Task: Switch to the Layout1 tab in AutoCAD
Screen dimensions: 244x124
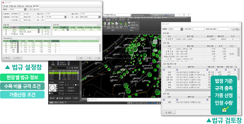Action: point(56,102)
